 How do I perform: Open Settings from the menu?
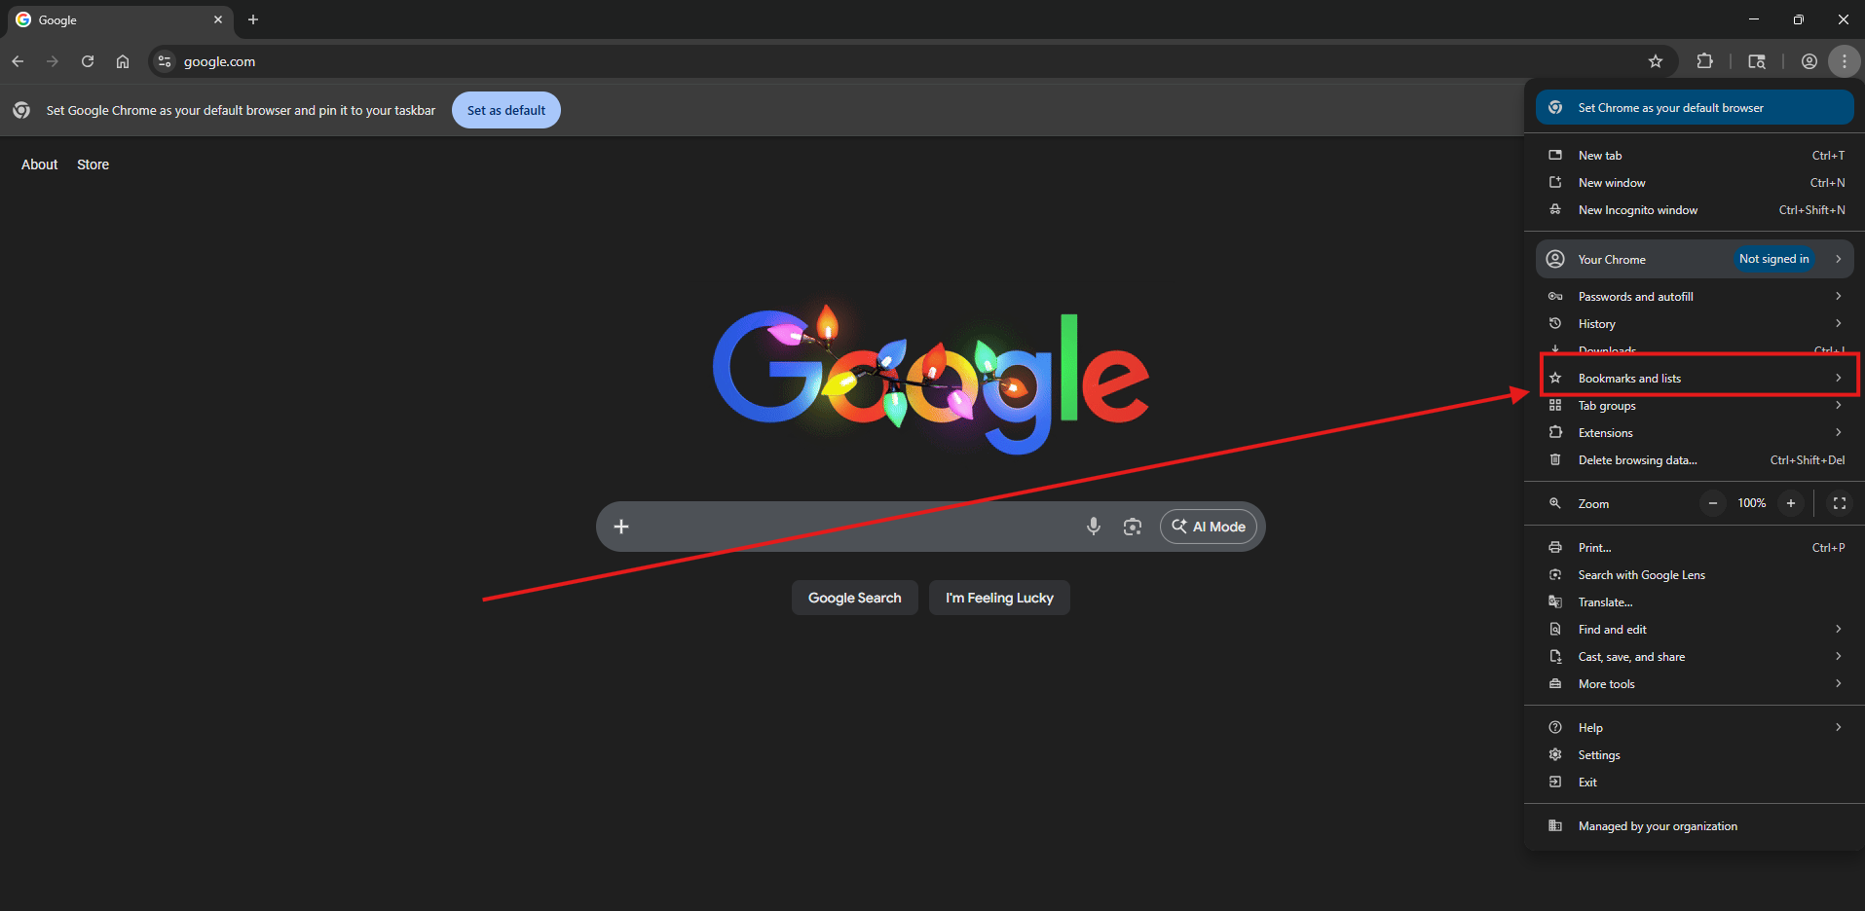point(1695,755)
